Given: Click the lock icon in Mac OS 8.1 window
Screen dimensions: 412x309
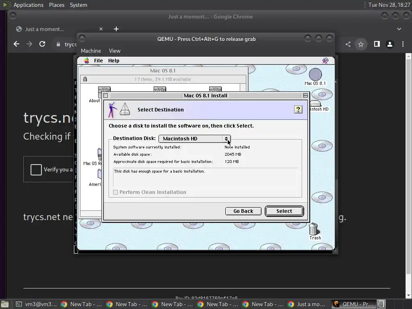Looking at the screenshot, I should (x=85, y=79).
